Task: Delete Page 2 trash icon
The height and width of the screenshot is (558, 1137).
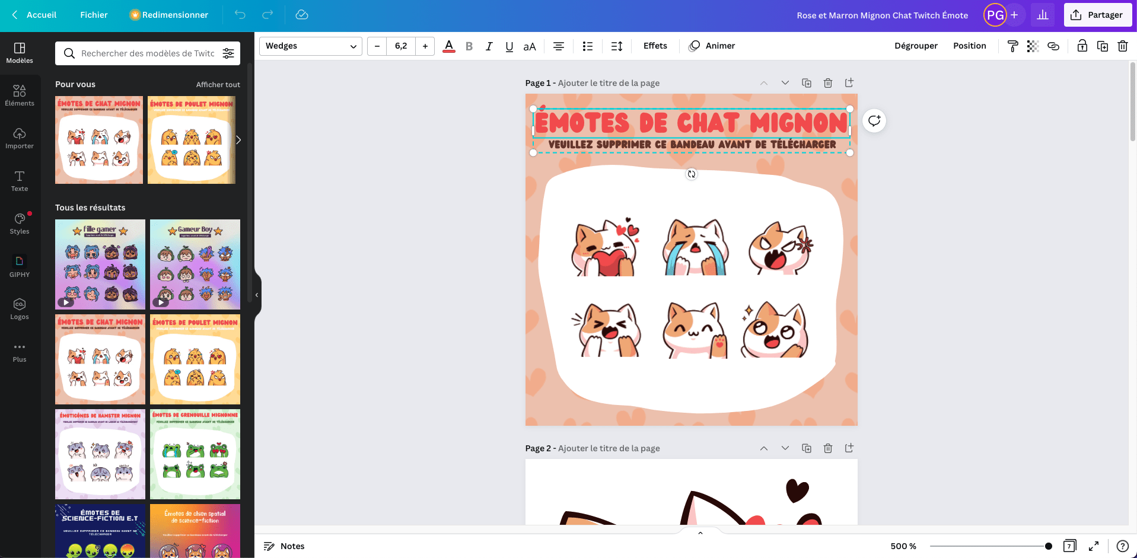Action: coord(827,448)
